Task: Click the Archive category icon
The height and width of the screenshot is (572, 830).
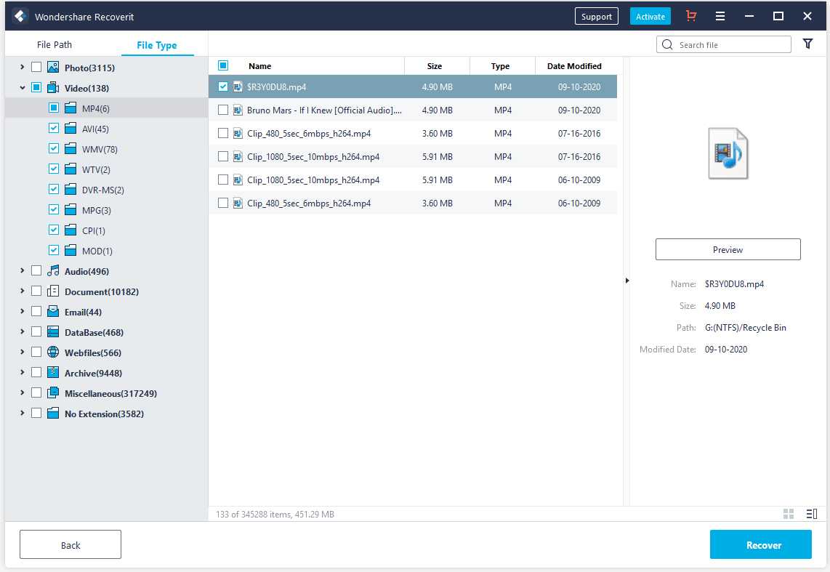Action: (53, 373)
